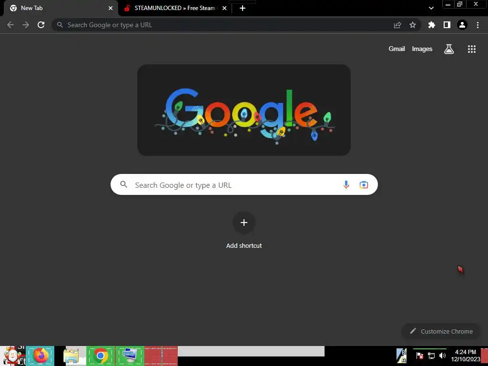Close the New Tab tab
This screenshot has height=366, width=488.
(111, 8)
